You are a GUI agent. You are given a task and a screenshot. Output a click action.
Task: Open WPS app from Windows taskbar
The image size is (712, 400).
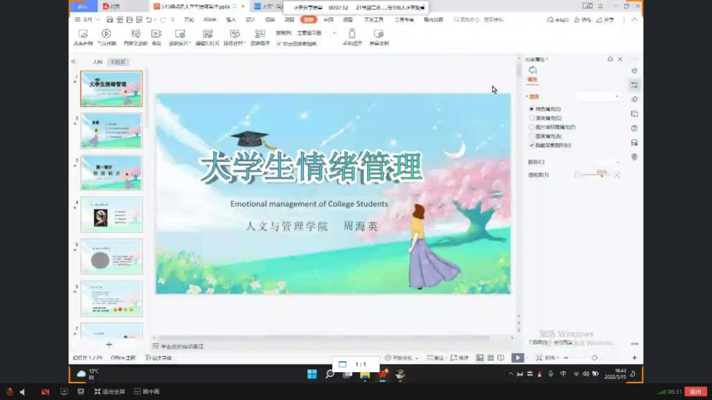pos(382,374)
